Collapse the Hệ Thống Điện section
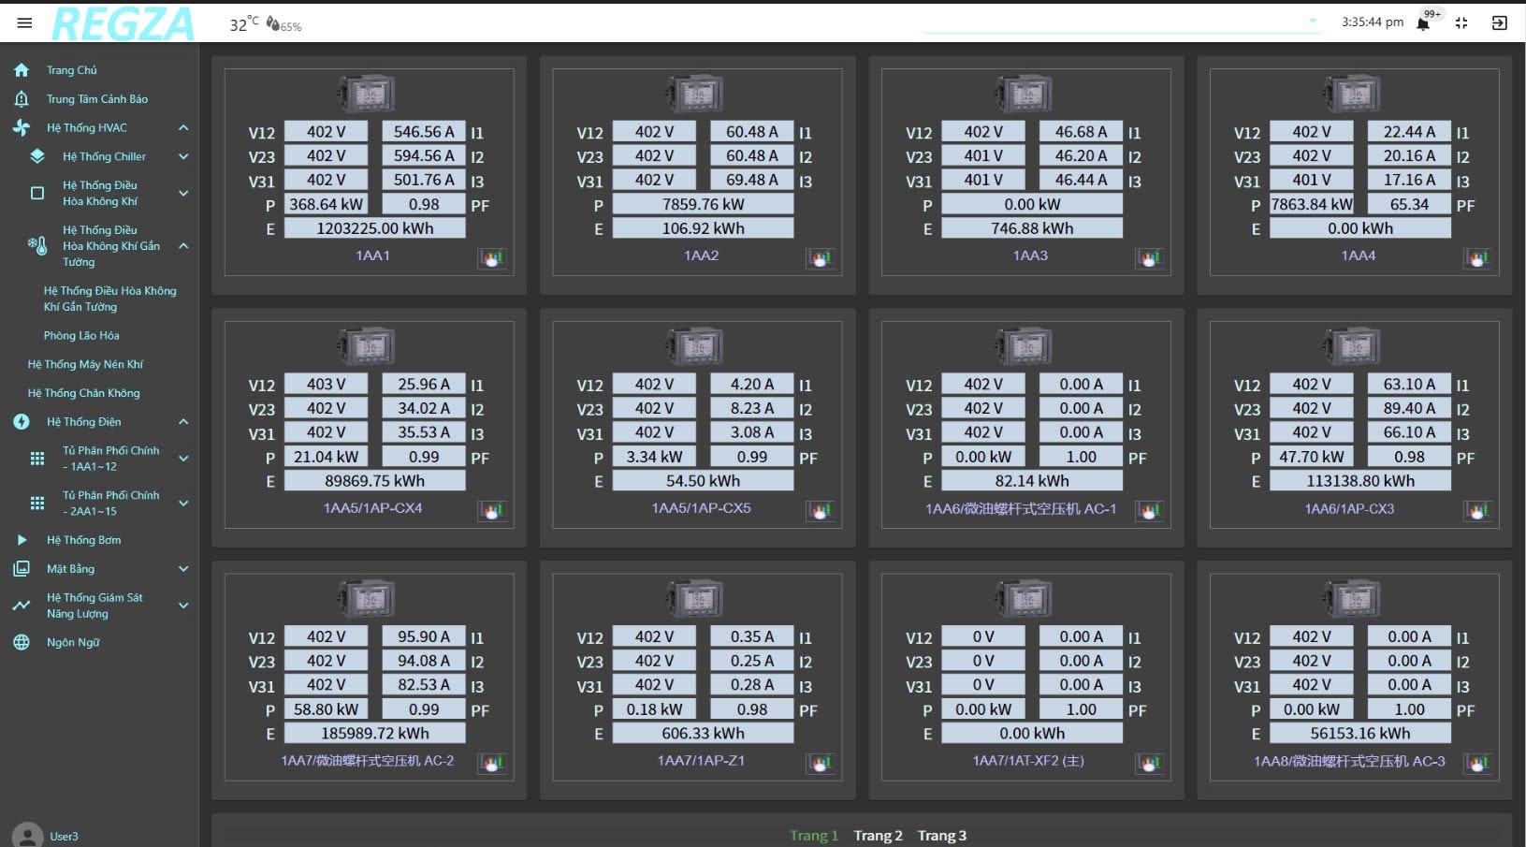 click(183, 422)
